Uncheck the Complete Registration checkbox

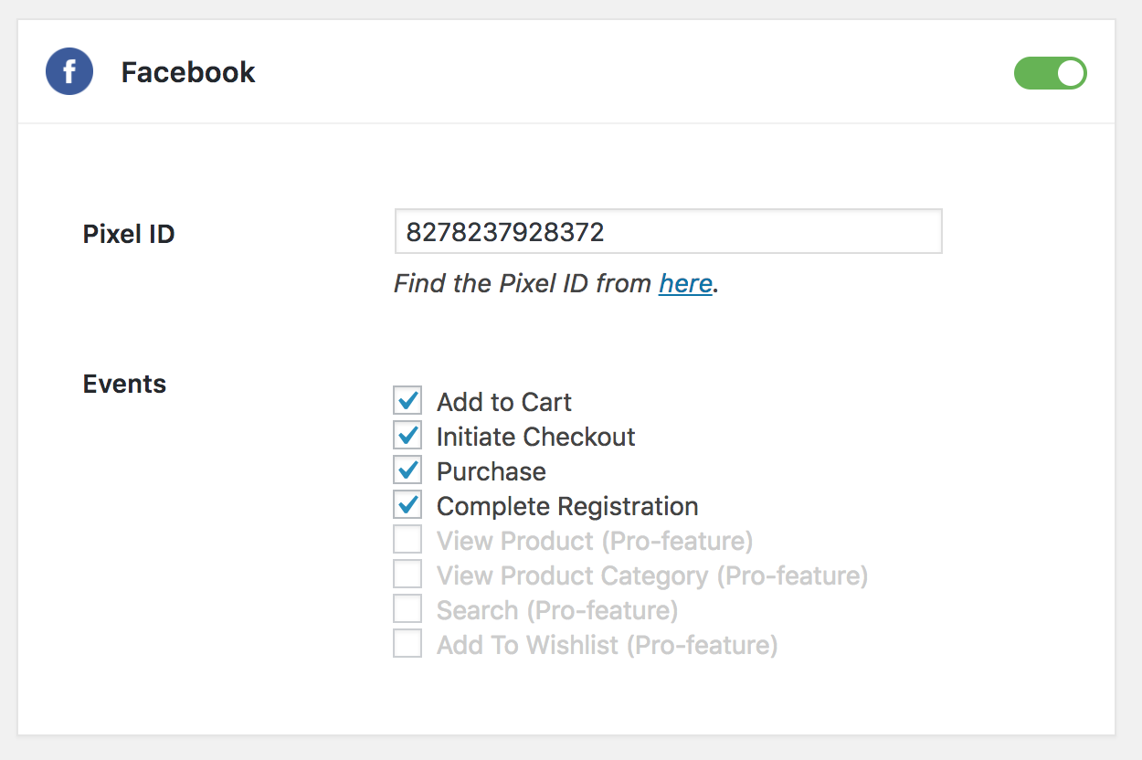click(407, 505)
